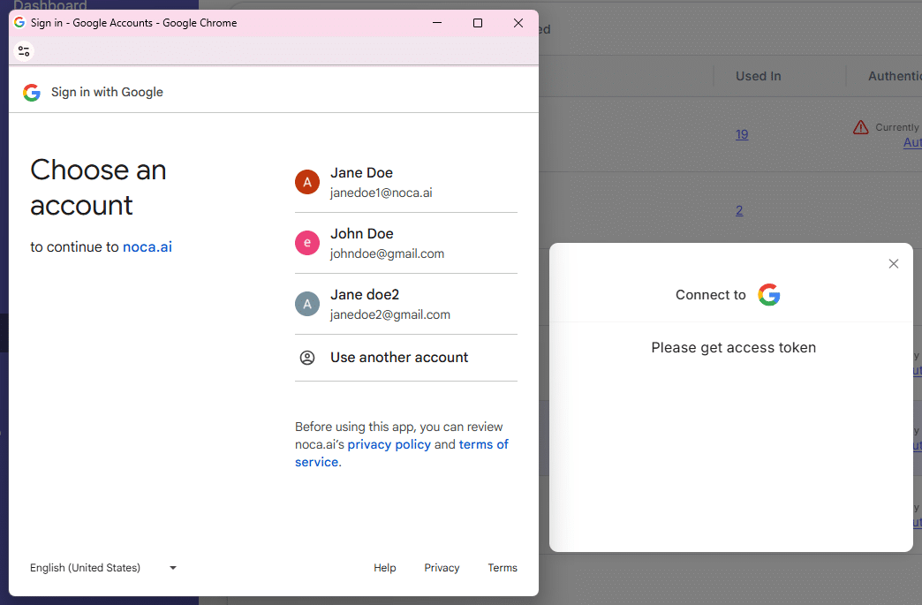Screen dimensions: 922x605
Task: Maximize the Google sign-in popup window
Action: click(x=478, y=23)
